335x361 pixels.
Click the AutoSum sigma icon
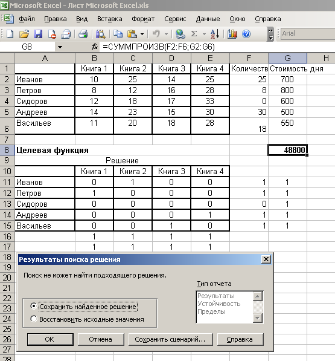point(194,34)
